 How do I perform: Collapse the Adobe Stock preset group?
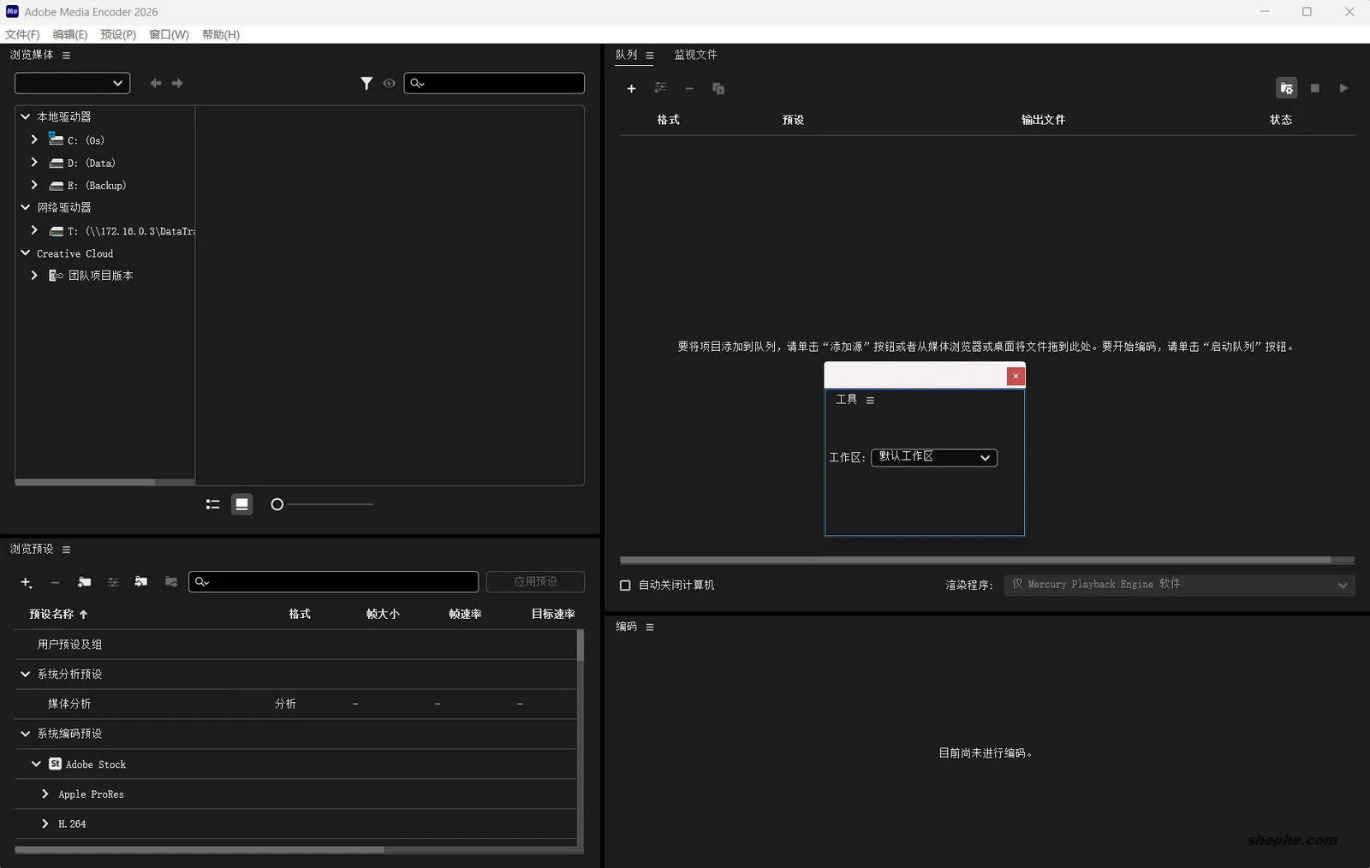pyautogui.click(x=36, y=764)
